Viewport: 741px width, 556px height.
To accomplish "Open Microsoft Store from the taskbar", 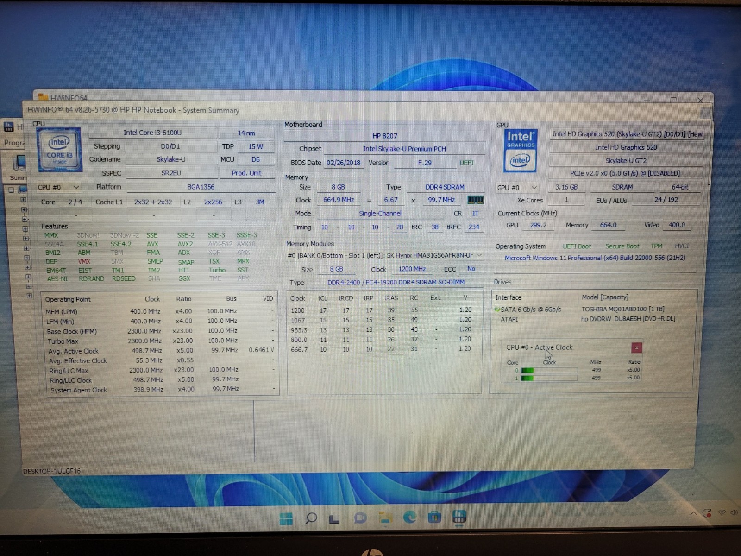I will (434, 517).
